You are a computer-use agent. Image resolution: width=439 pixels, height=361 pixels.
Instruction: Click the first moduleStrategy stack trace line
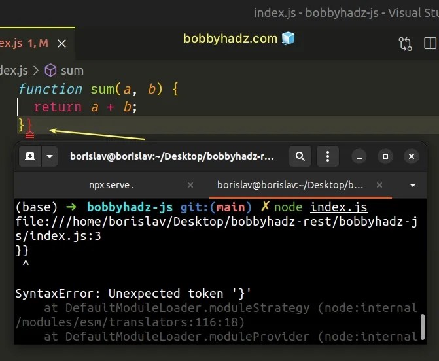[x=230, y=308]
